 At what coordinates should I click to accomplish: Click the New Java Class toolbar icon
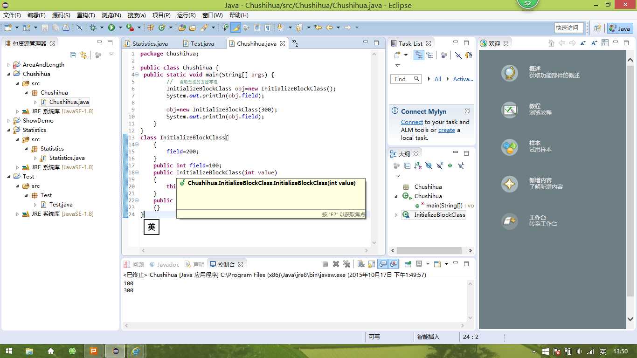pos(162,28)
